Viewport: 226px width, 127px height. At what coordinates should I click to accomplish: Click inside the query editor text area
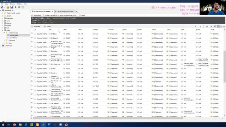coord(128,20)
